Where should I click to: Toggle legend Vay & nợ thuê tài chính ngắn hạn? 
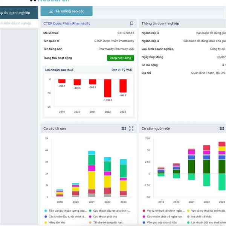coord(163,211)
